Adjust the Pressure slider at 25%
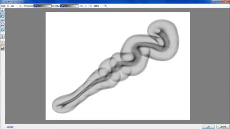This screenshot has height=129, width=230. (42, 6)
